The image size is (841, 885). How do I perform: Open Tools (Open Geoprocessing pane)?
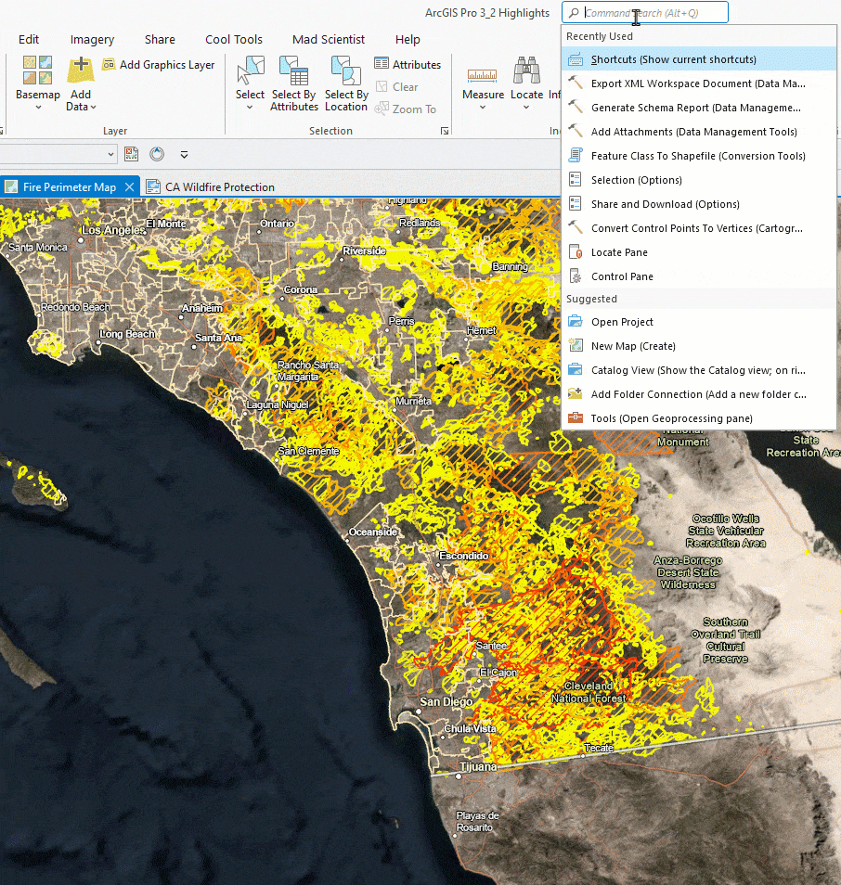(699, 418)
